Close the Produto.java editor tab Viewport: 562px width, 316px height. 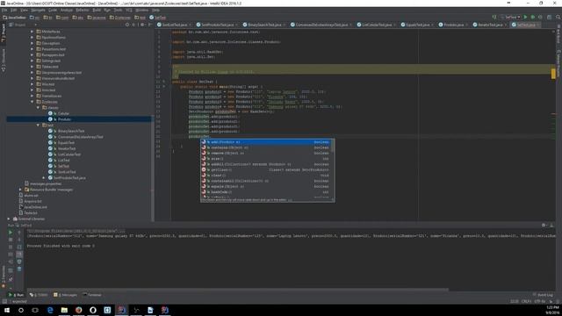point(466,25)
